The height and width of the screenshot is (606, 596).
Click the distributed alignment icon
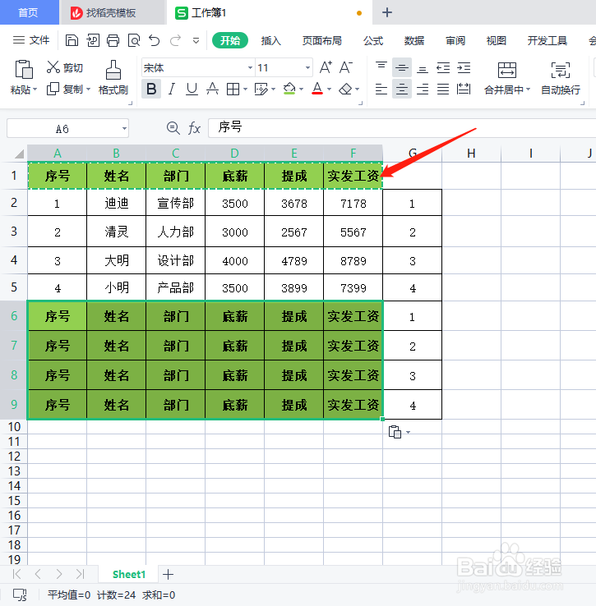coord(464,90)
